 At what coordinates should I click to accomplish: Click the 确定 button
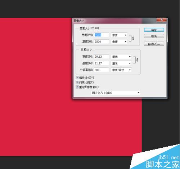point(154,30)
